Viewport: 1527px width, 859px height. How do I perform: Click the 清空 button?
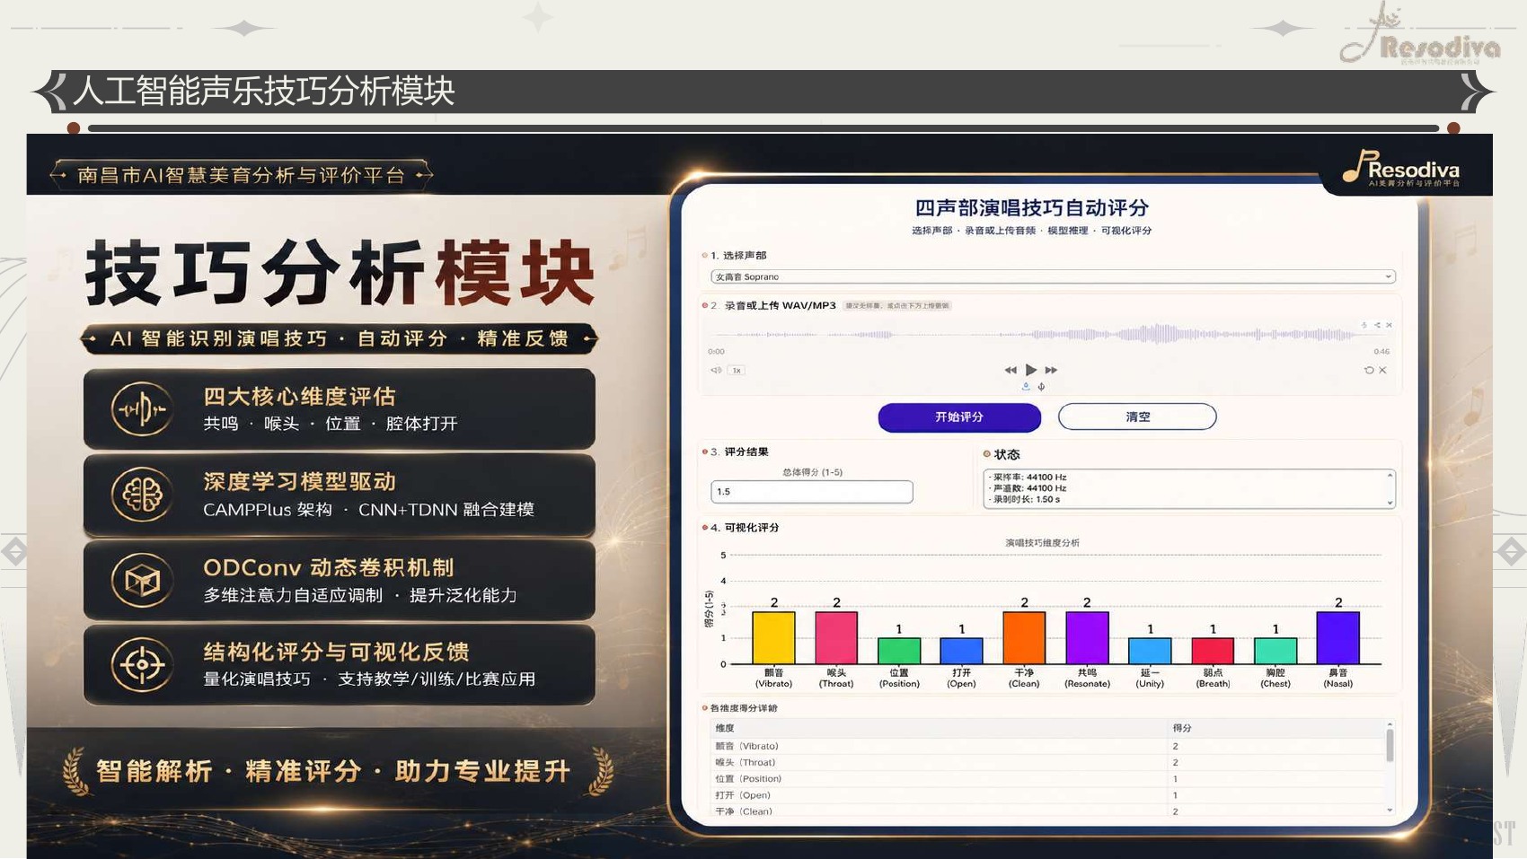click(x=1137, y=417)
